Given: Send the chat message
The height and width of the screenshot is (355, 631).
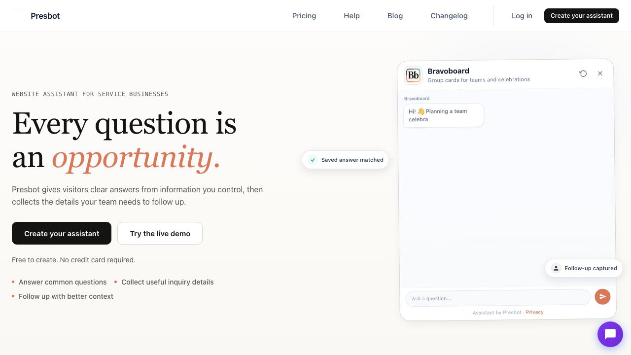Looking at the screenshot, I should [x=602, y=296].
